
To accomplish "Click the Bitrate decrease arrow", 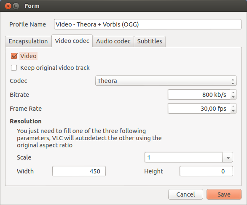I will pos(233,97).
